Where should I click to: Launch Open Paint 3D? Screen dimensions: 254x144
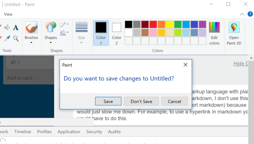pos(234,33)
